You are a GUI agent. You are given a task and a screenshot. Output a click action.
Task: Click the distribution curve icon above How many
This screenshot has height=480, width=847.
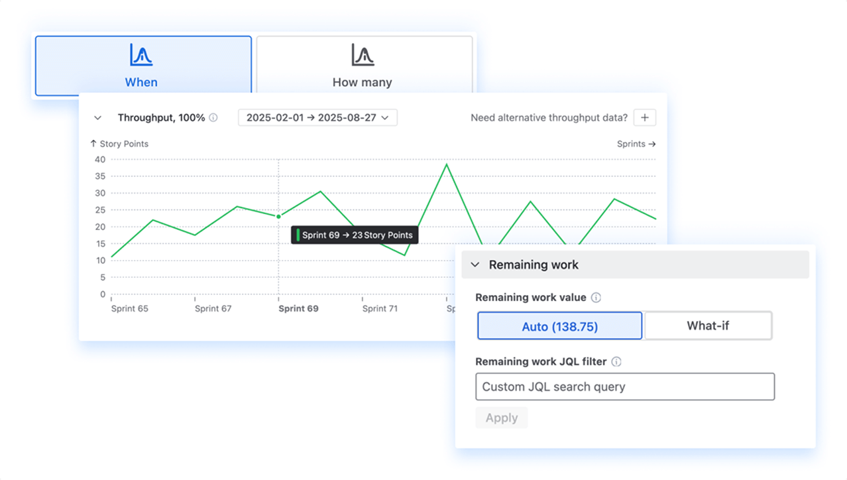point(363,55)
